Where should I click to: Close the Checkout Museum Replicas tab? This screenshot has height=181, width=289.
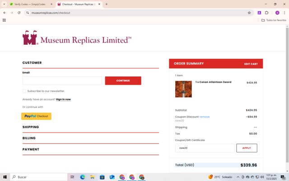[x=99, y=4]
